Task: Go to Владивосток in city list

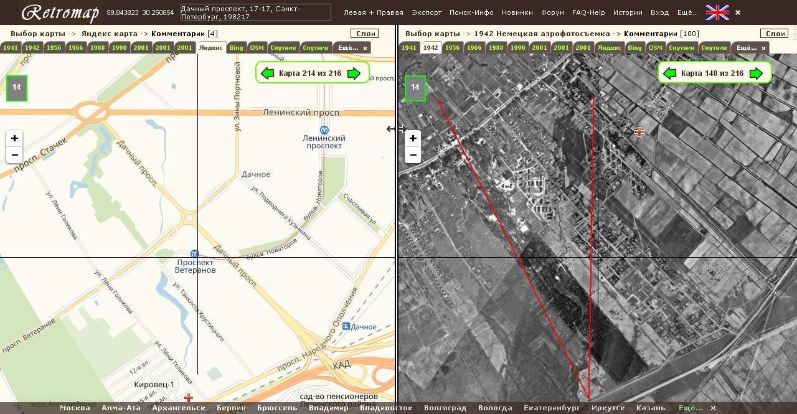Action: (386, 408)
